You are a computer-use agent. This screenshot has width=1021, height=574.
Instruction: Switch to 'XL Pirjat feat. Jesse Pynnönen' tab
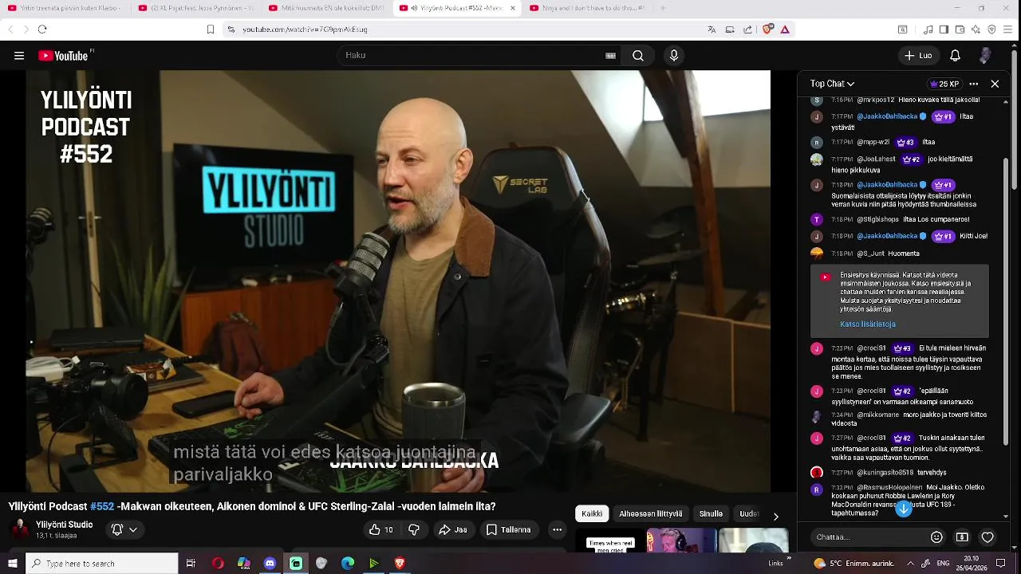[196, 8]
